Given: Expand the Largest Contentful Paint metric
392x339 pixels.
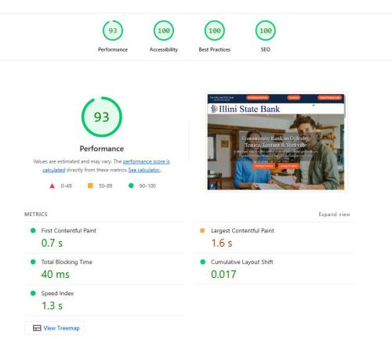Looking at the screenshot, I should click(274, 237).
